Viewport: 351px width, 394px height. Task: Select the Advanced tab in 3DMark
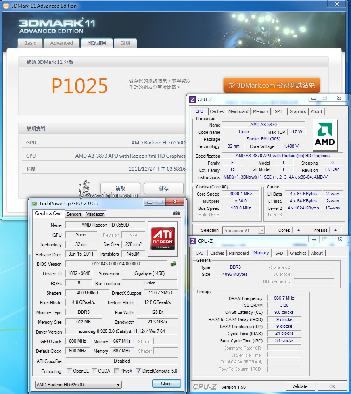61,43
